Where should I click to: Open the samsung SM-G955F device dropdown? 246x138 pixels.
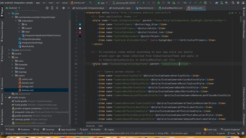126,3
